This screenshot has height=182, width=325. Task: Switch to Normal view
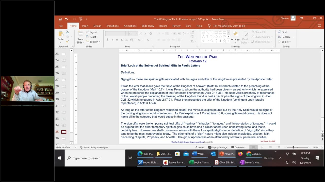tap(253, 147)
